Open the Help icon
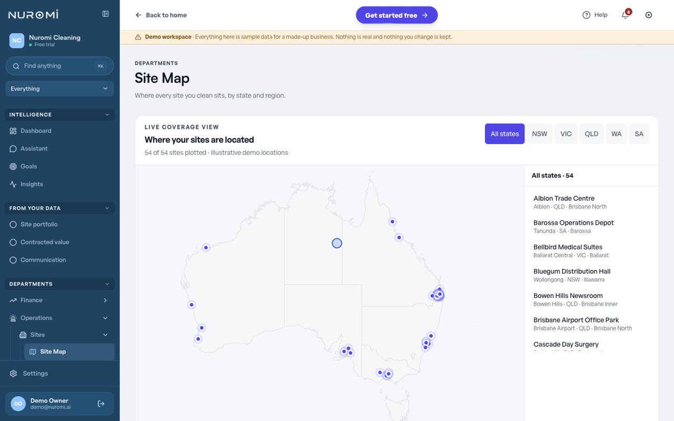The width and height of the screenshot is (674, 421). (x=586, y=15)
